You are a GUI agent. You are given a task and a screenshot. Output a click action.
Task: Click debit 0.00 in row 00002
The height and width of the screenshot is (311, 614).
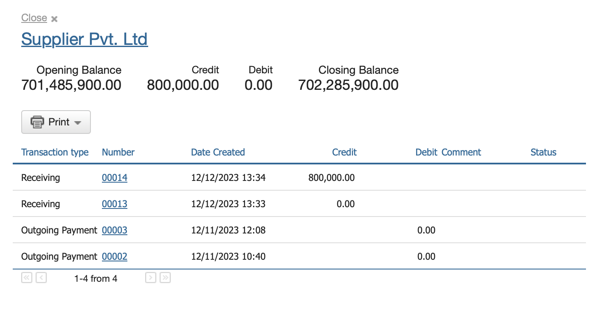(x=426, y=257)
